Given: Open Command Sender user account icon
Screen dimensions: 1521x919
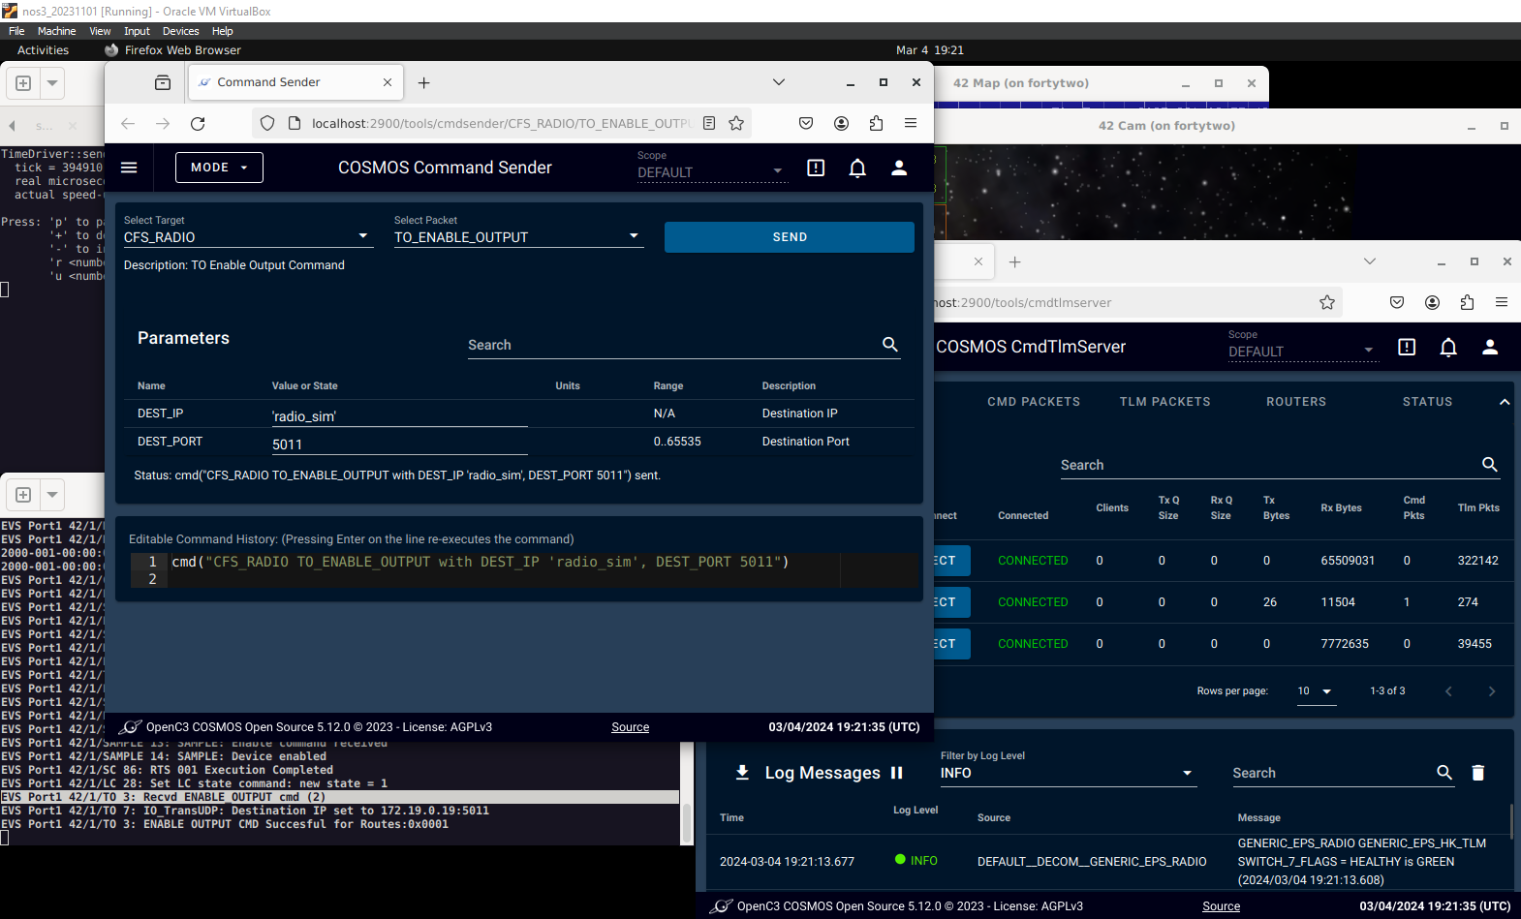Looking at the screenshot, I should point(899,168).
